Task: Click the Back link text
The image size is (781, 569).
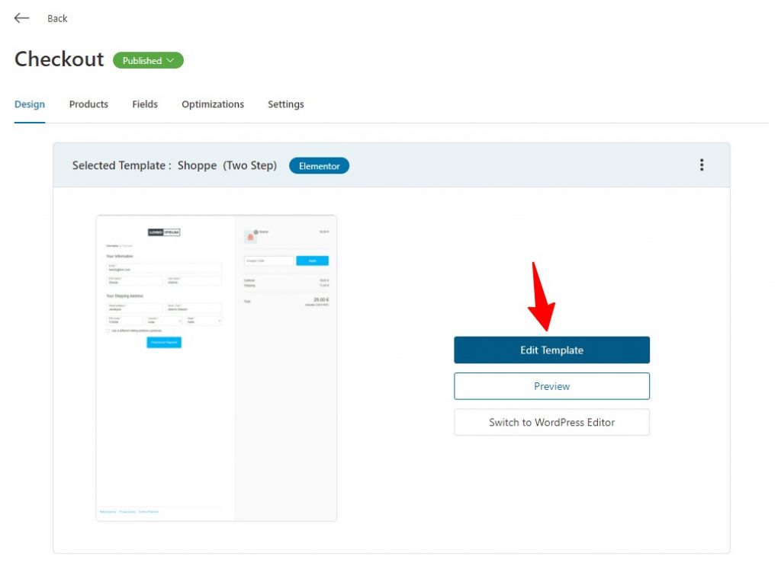Action: click(x=57, y=18)
